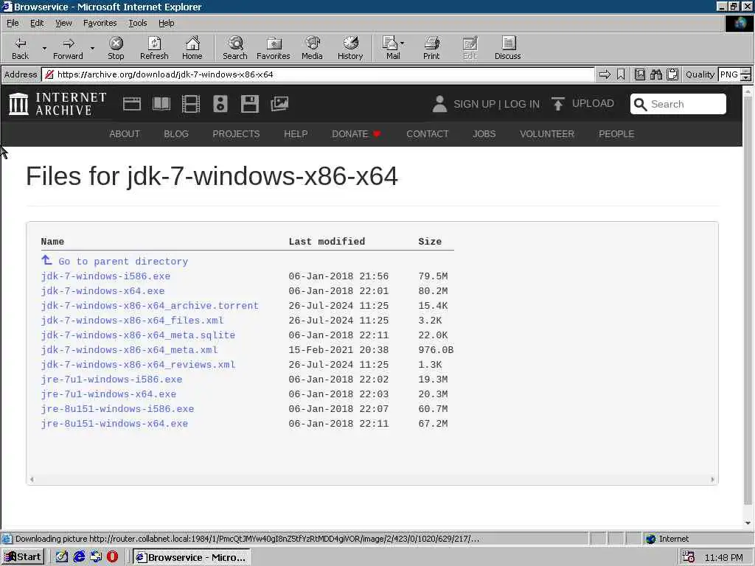Image resolution: width=755 pixels, height=566 pixels.
Task: Open the Tools menu
Action: tap(137, 23)
